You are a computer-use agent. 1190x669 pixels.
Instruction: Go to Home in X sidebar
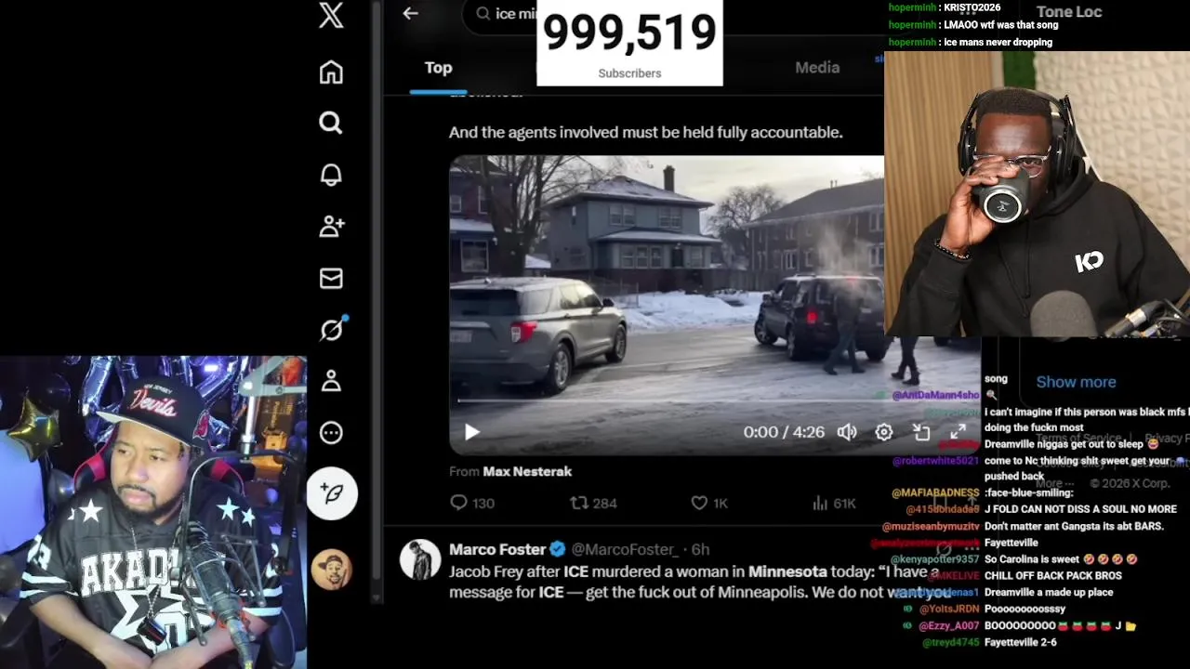point(331,72)
